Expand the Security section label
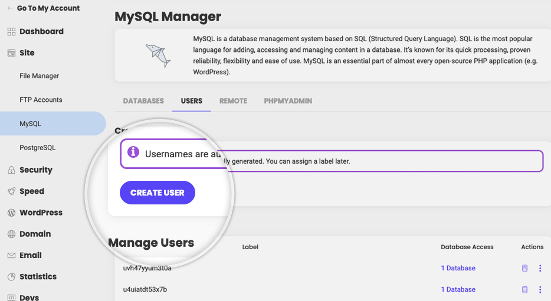This screenshot has height=301, width=551. tap(36, 170)
